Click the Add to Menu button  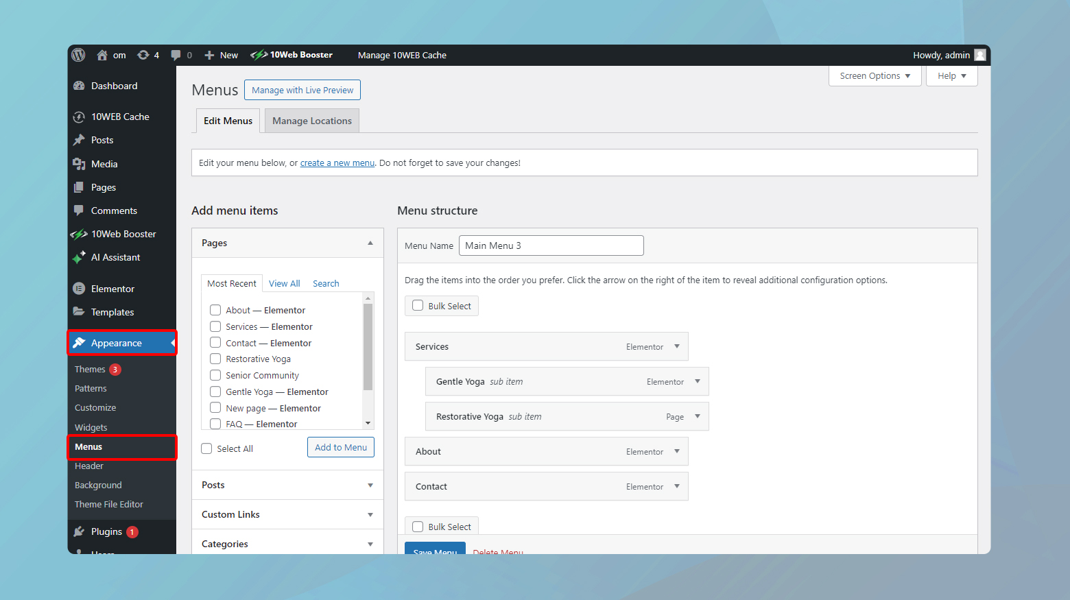[x=341, y=447]
